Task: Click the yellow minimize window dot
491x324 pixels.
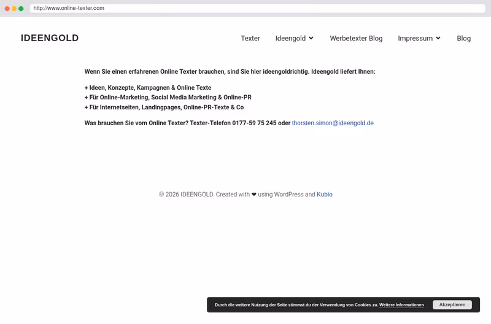Action: (x=14, y=9)
